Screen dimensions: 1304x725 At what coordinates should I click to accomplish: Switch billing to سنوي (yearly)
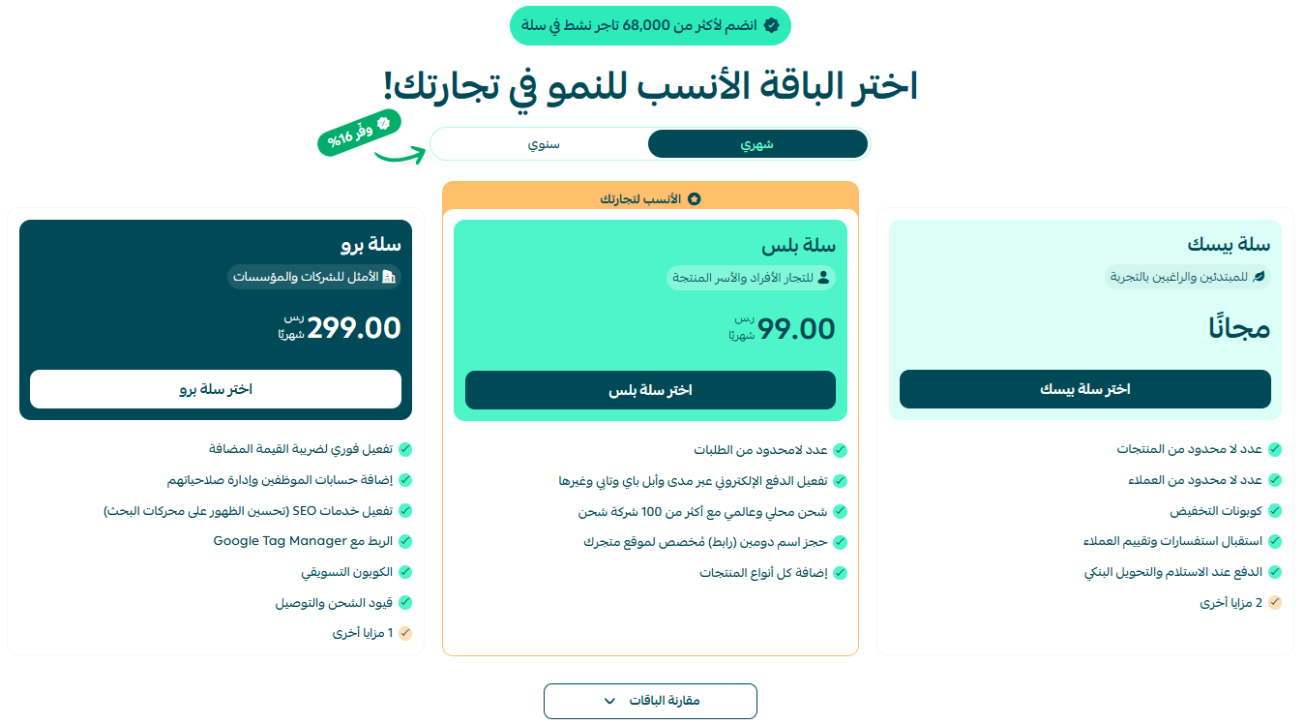[544, 144]
